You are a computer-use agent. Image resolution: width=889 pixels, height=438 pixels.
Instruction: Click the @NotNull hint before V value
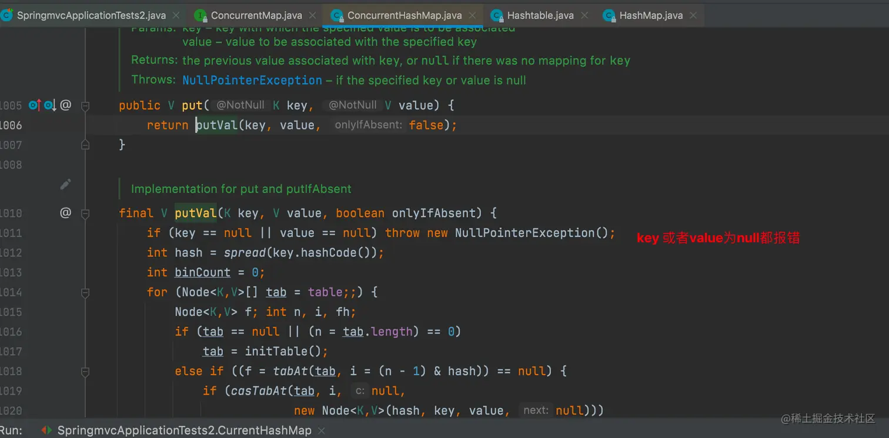353,105
